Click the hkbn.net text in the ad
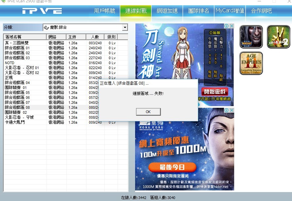Image resolution: width=292 pixels, height=201 pixels. click(x=221, y=187)
